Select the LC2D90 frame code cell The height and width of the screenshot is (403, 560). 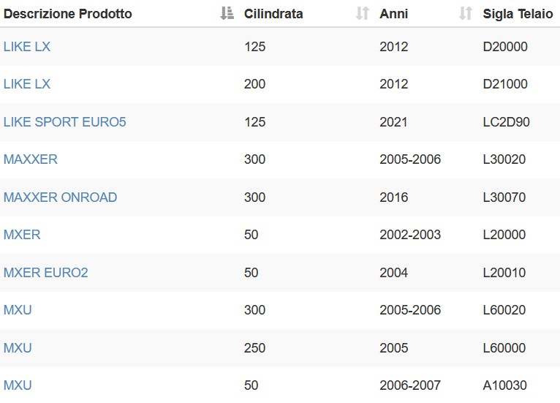(506, 122)
